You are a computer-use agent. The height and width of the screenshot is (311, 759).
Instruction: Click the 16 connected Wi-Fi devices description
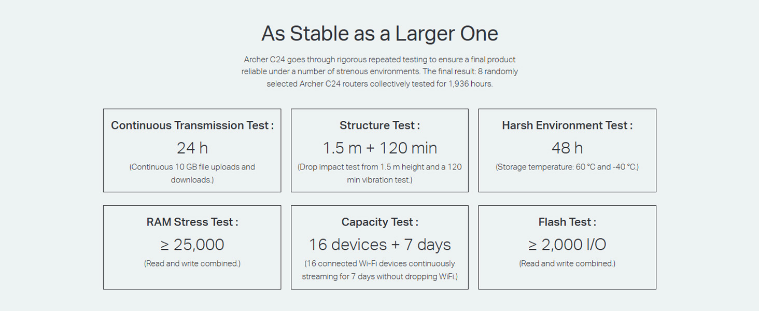click(x=379, y=270)
